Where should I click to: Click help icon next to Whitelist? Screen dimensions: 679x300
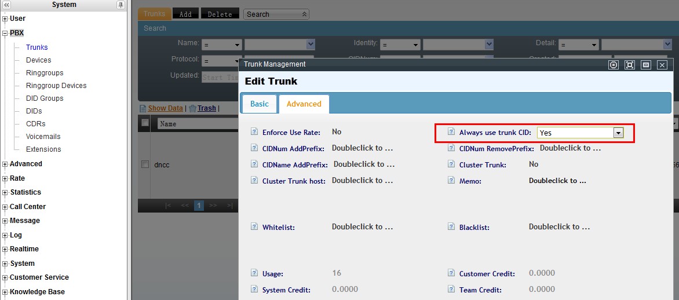(x=254, y=227)
